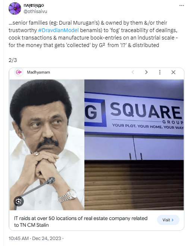Click the upside-down display name othisaivu
187x246 pixels.
click(x=34, y=6)
